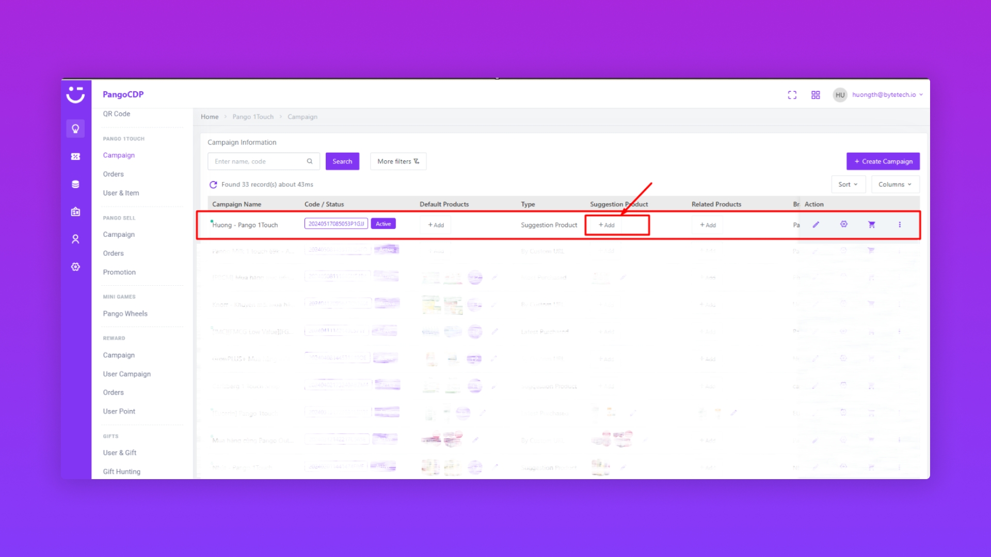Screen dimensions: 991x557
Task: Open three-dot more menu for first row
Action: 900,224
